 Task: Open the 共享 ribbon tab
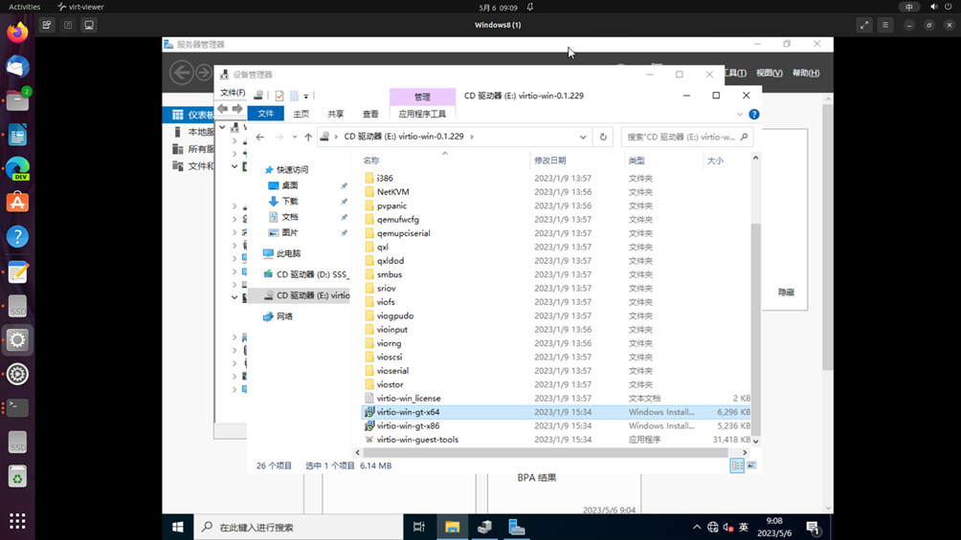[336, 114]
